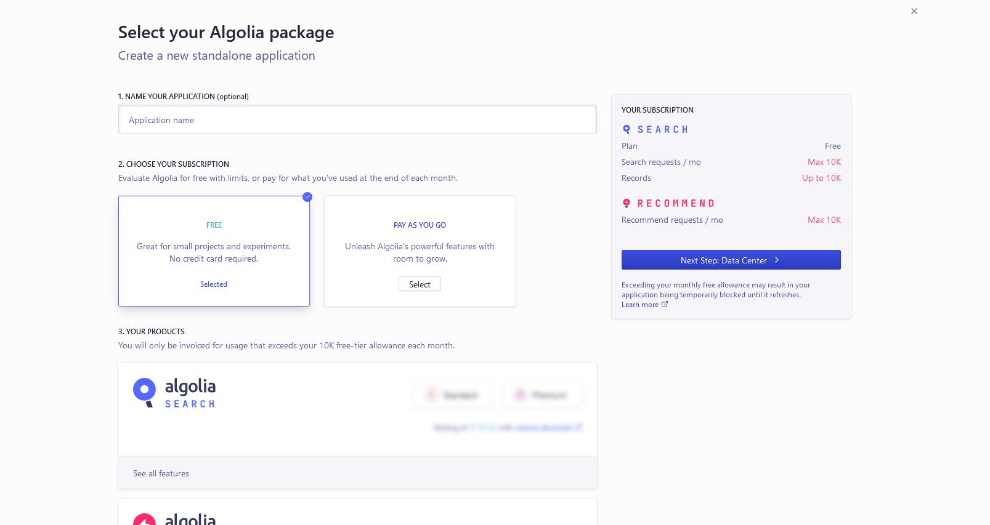The height and width of the screenshot is (525, 990).
Task: Click the external link icon beside Learn more
Action: (665, 304)
